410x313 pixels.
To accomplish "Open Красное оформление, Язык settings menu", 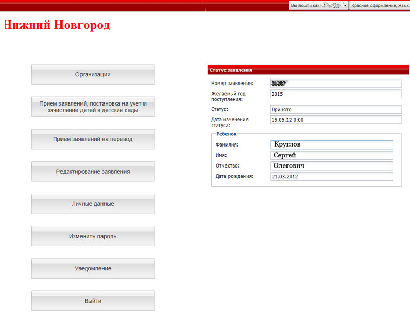I will (x=380, y=5).
